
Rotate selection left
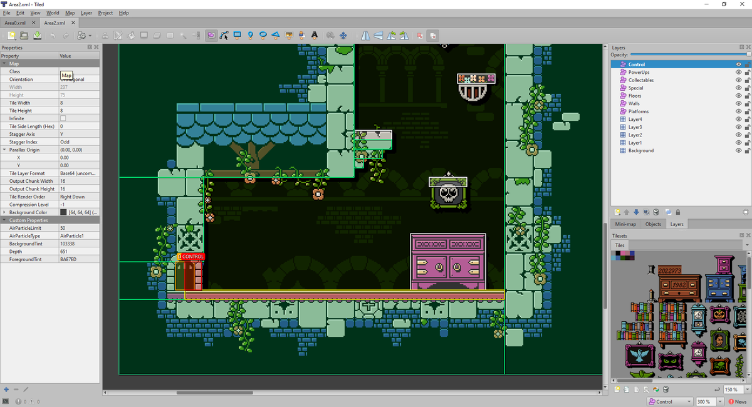[392, 35]
